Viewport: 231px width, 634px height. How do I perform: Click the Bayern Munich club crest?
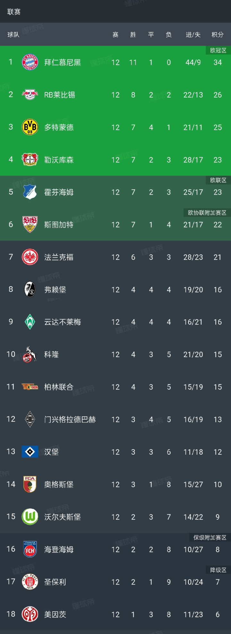[30, 62]
